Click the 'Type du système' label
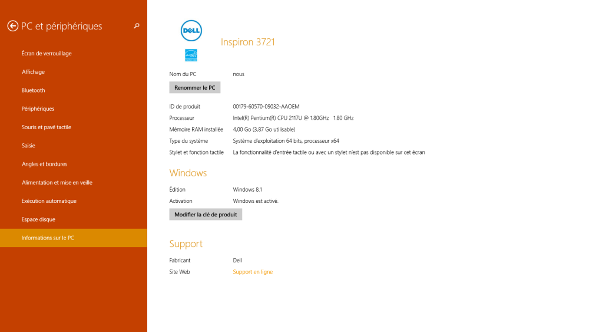Viewport: 589px width, 332px height. pyautogui.click(x=188, y=140)
